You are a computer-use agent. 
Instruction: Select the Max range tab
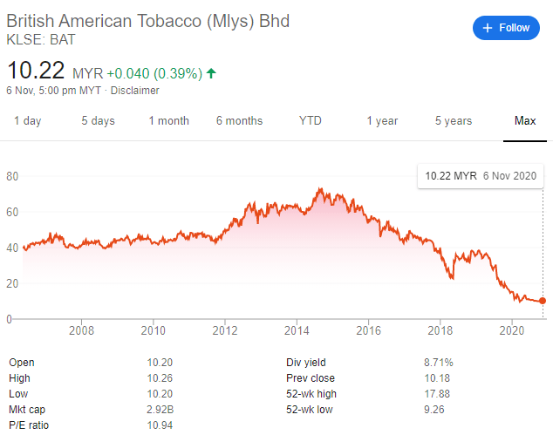pos(524,121)
